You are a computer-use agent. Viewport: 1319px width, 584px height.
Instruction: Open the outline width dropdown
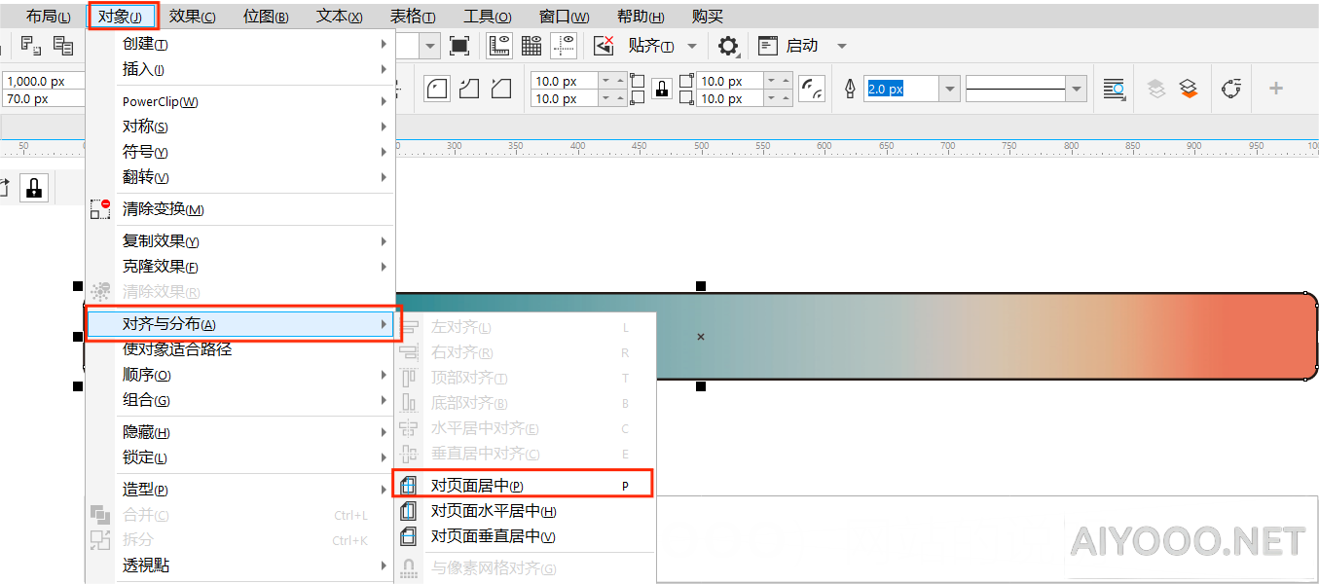click(x=950, y=90)
